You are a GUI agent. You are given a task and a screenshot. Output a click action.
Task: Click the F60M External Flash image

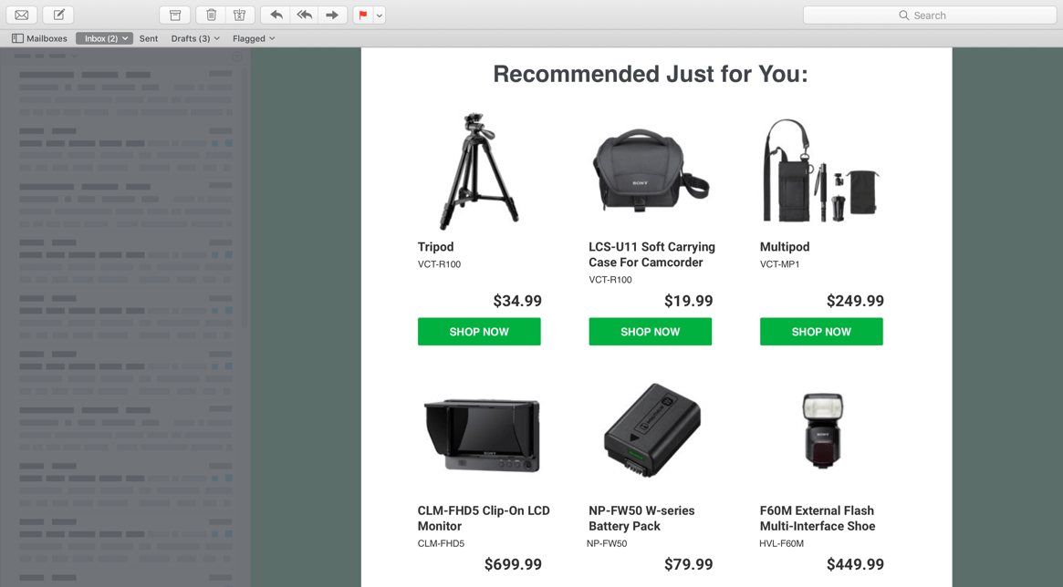[822, 430]
